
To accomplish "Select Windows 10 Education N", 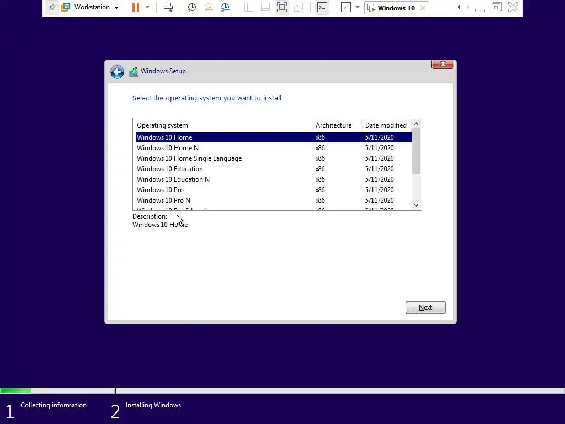I will (x=274, y=179).
